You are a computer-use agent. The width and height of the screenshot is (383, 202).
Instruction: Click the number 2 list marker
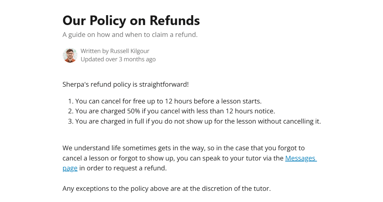pyautogui.click(x=70, y=111)
